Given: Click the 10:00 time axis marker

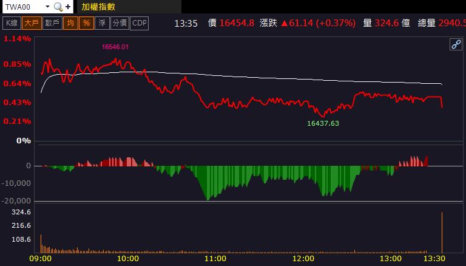Looking at the screenshot, I should 128,259.
